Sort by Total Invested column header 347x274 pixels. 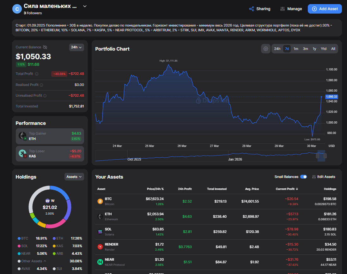click(x=217, y=189)
